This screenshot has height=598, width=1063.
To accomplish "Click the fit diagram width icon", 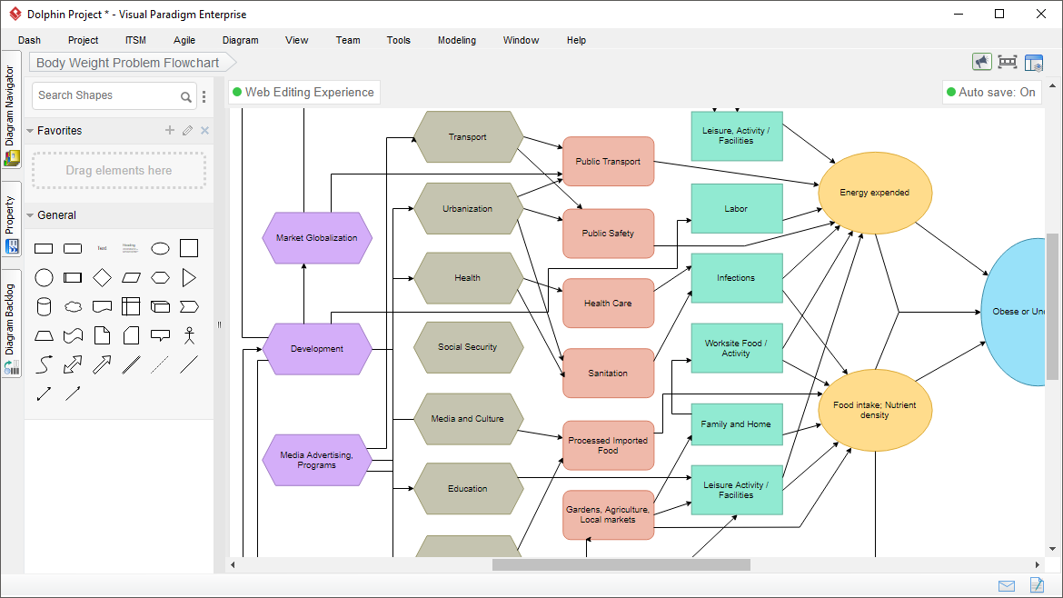I will coord(1008,63).
